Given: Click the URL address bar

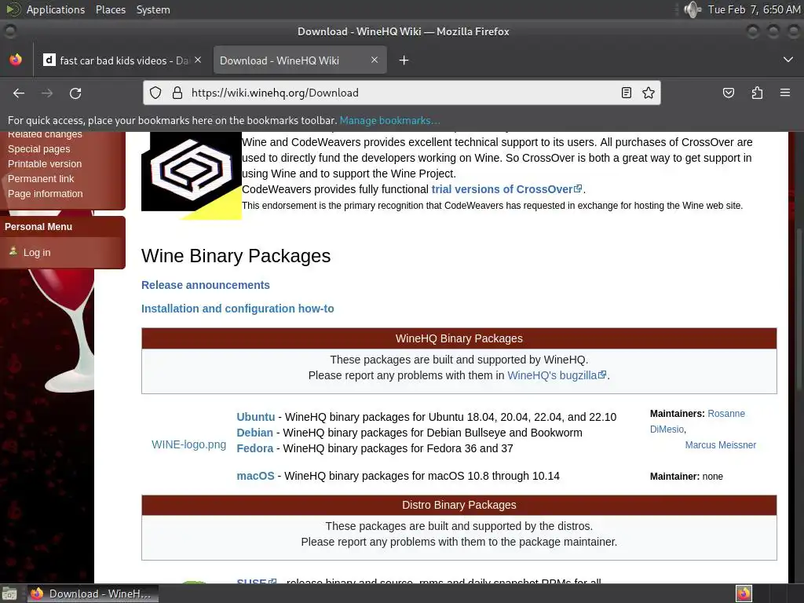Looking at the screenshot, I should click(401, 93).
